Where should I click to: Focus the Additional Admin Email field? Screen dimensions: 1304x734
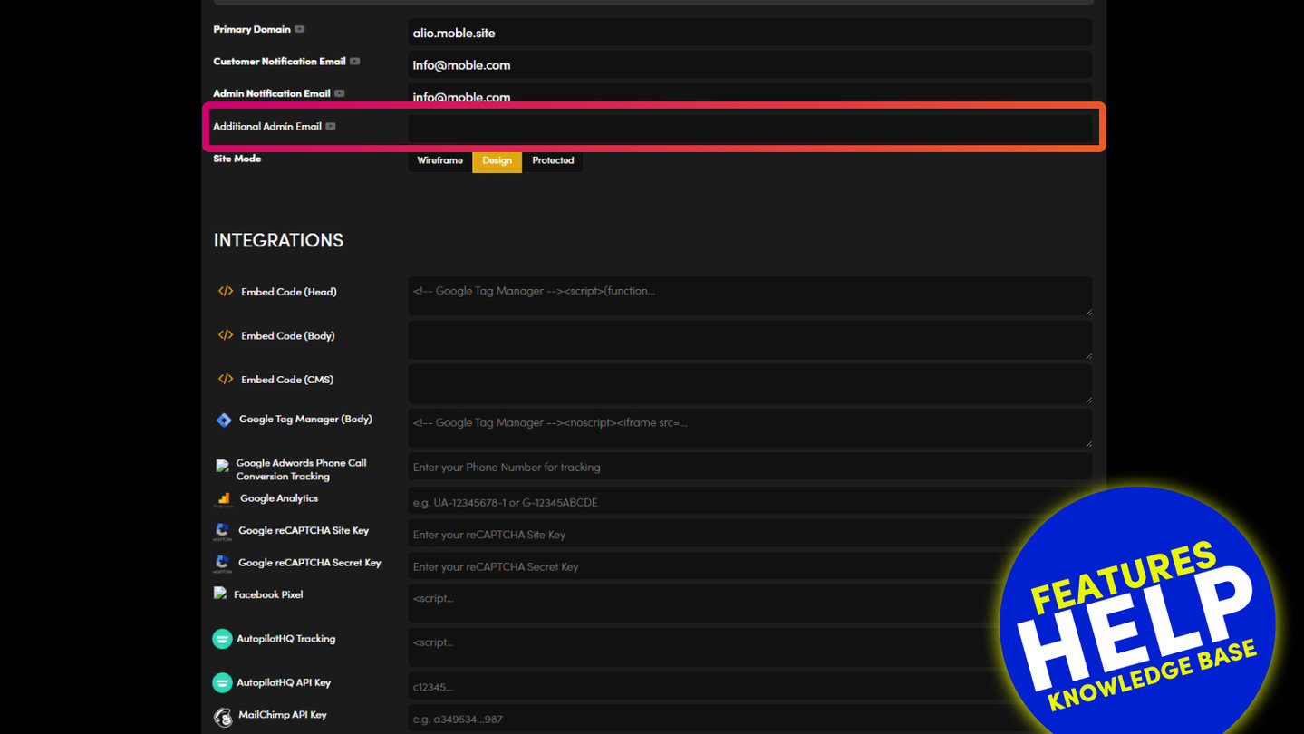tap(749, 128)
